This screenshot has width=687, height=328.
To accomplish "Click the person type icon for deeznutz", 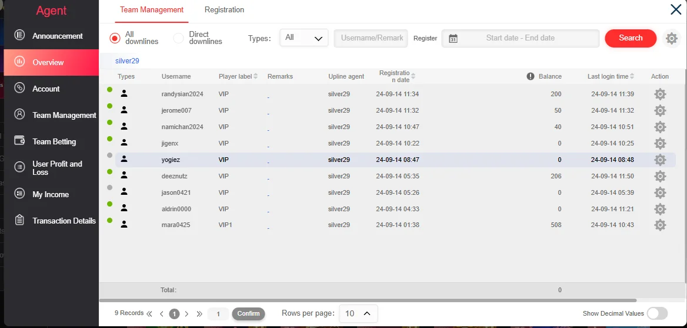I will pyautogui.click(x=124, y=175).
